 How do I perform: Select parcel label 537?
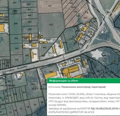(x=17, y=60)
